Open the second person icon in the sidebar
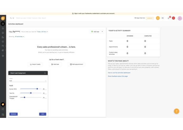 pos(3,33)
